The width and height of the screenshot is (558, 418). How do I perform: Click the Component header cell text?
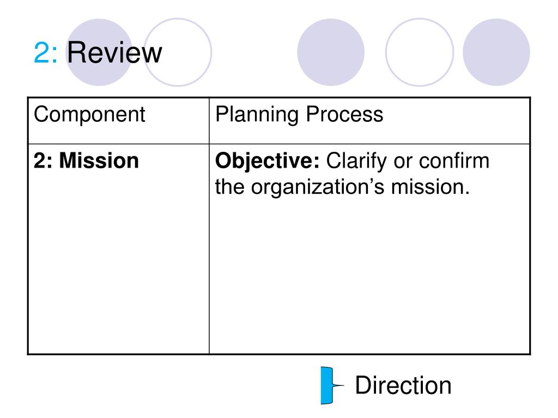(x=89, y=115)
